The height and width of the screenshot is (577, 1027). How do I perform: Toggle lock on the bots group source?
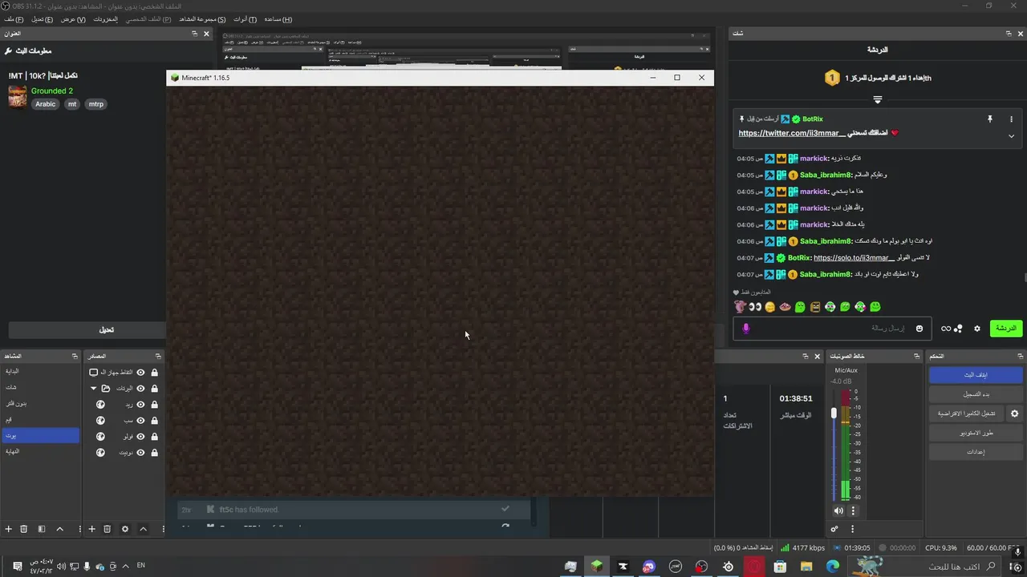pyautogui.click(x=154, y=389)
